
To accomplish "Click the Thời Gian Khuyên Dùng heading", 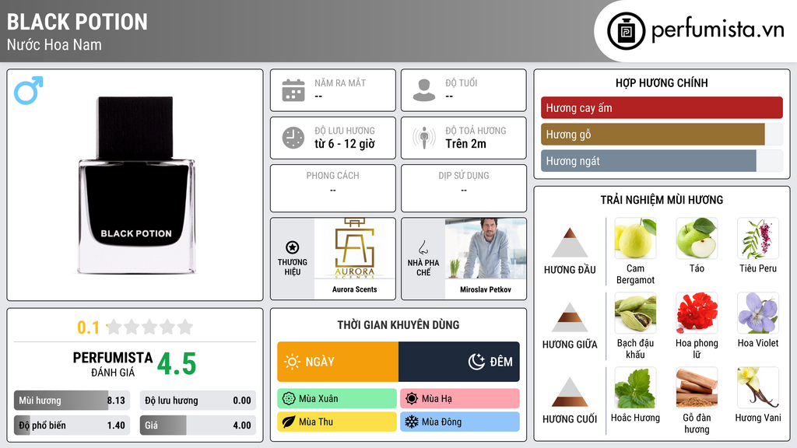I will coord(398,325).
